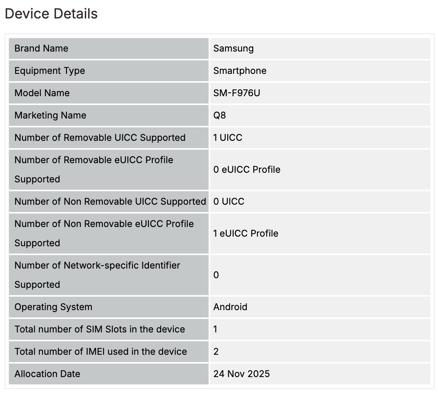Click the Model Name label
The image size is (438, 394).
tap(42, 93)
